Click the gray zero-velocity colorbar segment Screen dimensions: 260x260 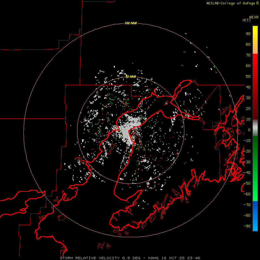[x=255, y=128]
